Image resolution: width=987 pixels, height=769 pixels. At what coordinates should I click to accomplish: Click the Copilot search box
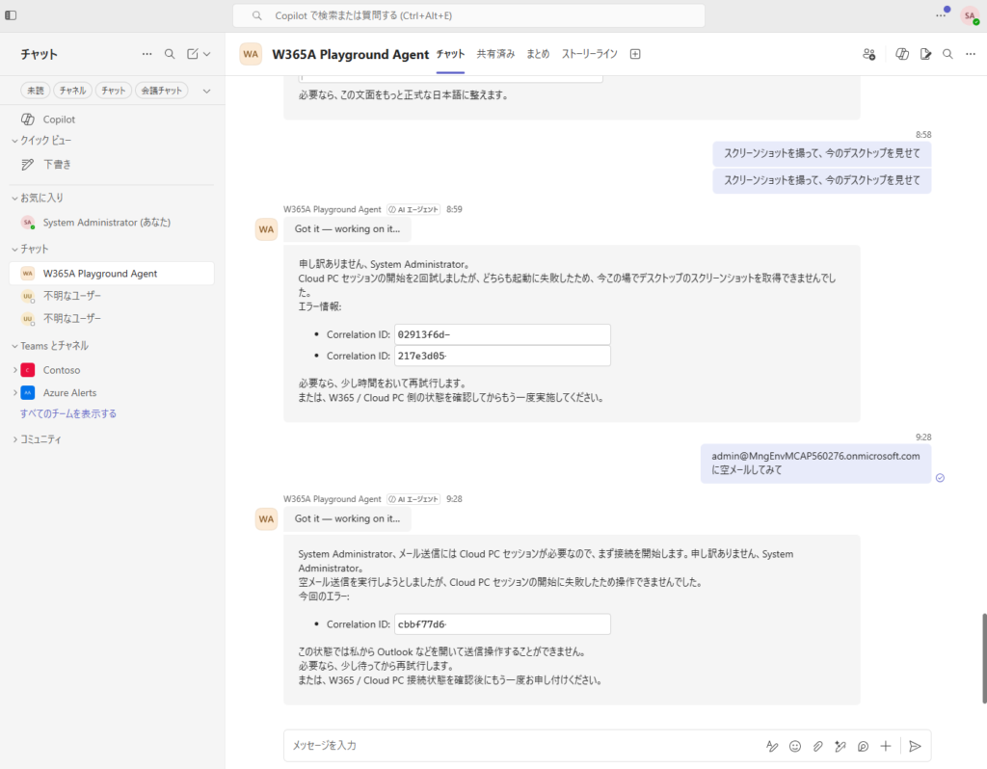point(468,15)
